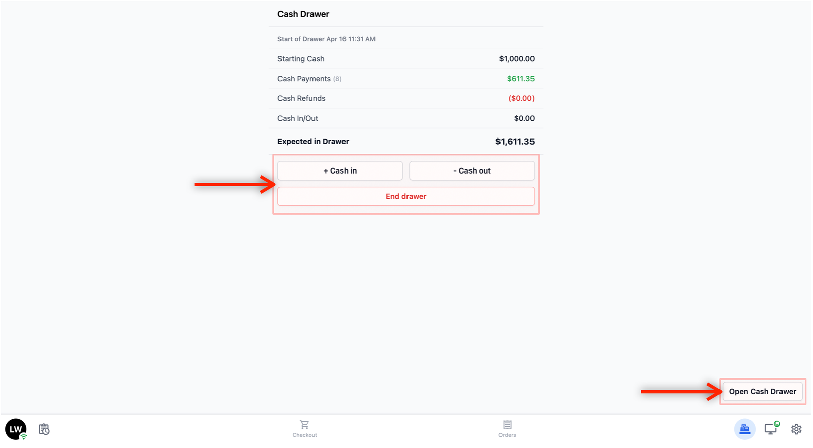Click the green badge on monitor icon

click(777, 424)
